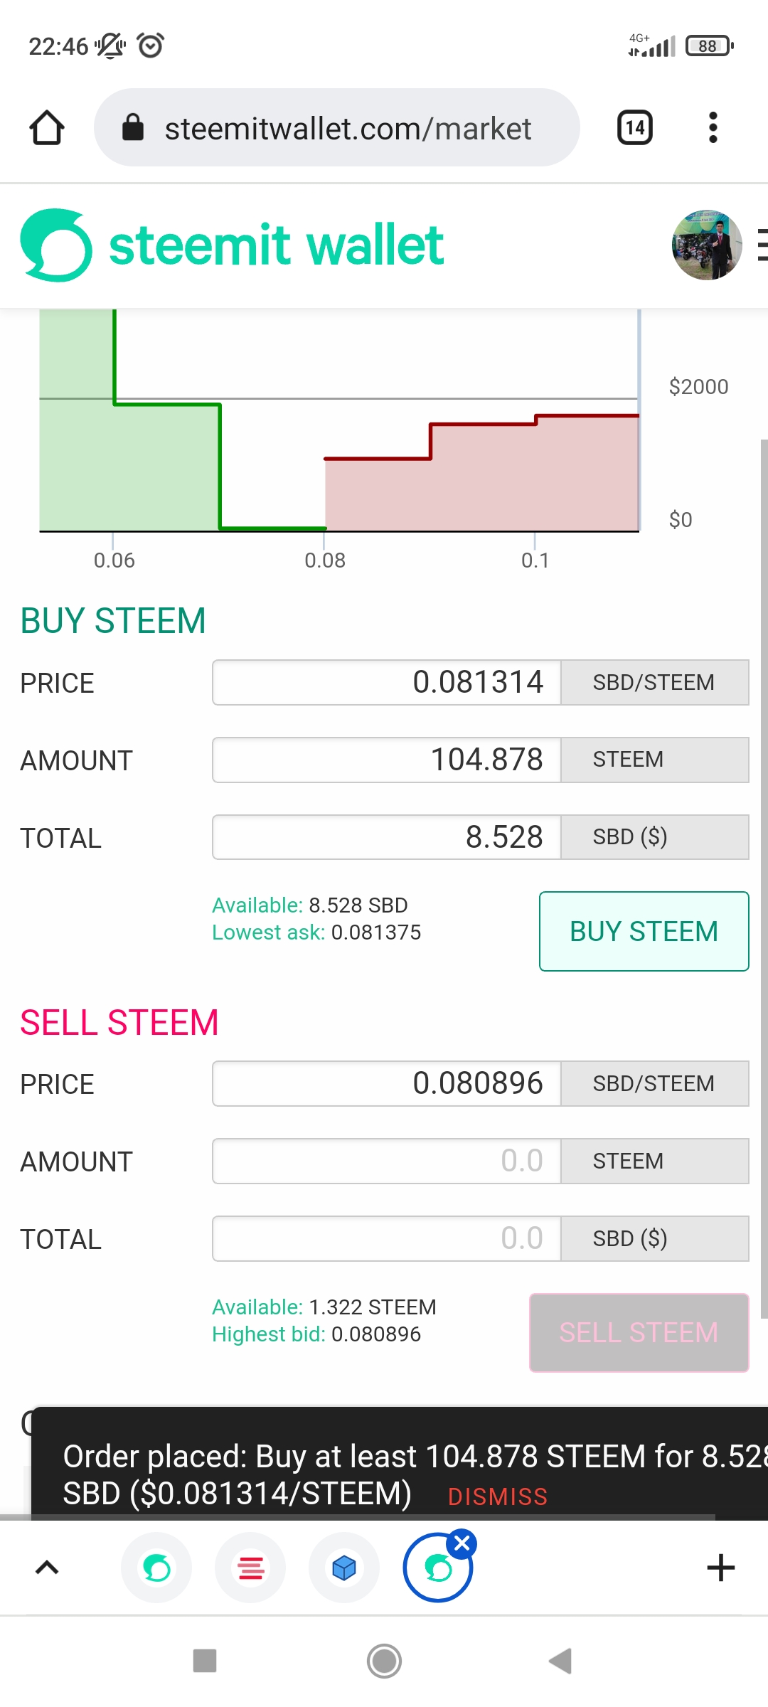
Task: Switch to the blue cube tab icon
Action: tap(344, 1568)
